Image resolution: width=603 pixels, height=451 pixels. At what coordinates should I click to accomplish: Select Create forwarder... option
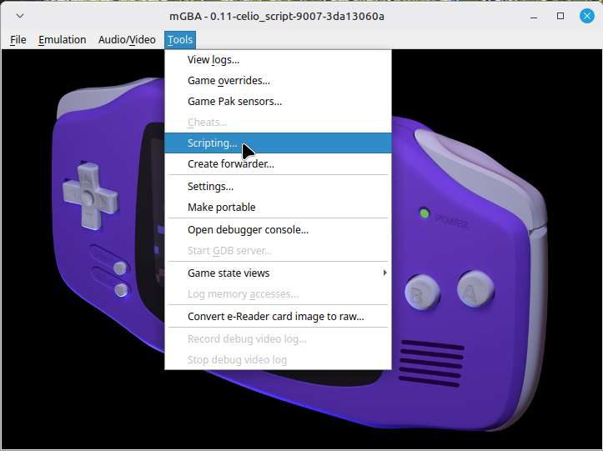point(278,163)
